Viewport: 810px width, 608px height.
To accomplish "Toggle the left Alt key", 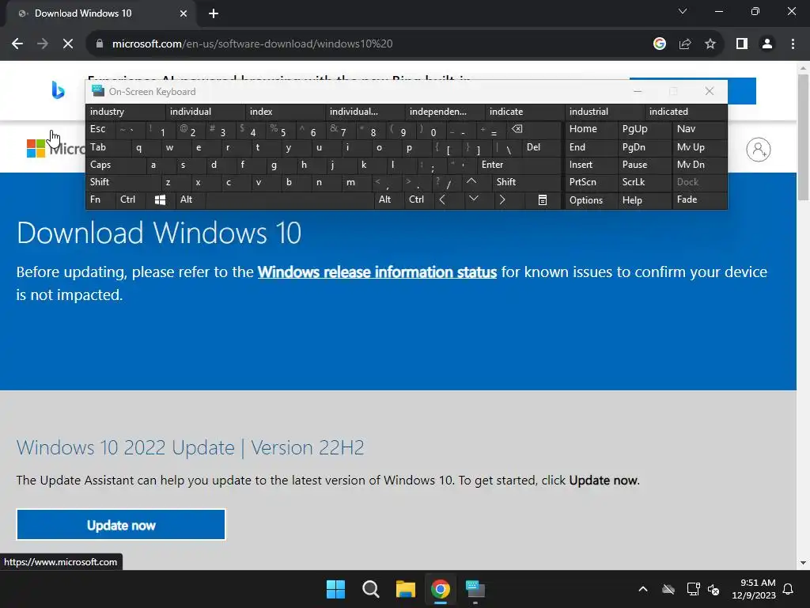I will (191, 199).
